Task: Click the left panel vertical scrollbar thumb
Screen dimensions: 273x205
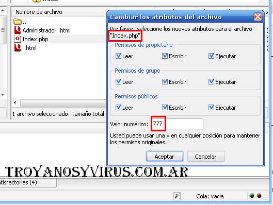Action: click(x=3, y=29)
